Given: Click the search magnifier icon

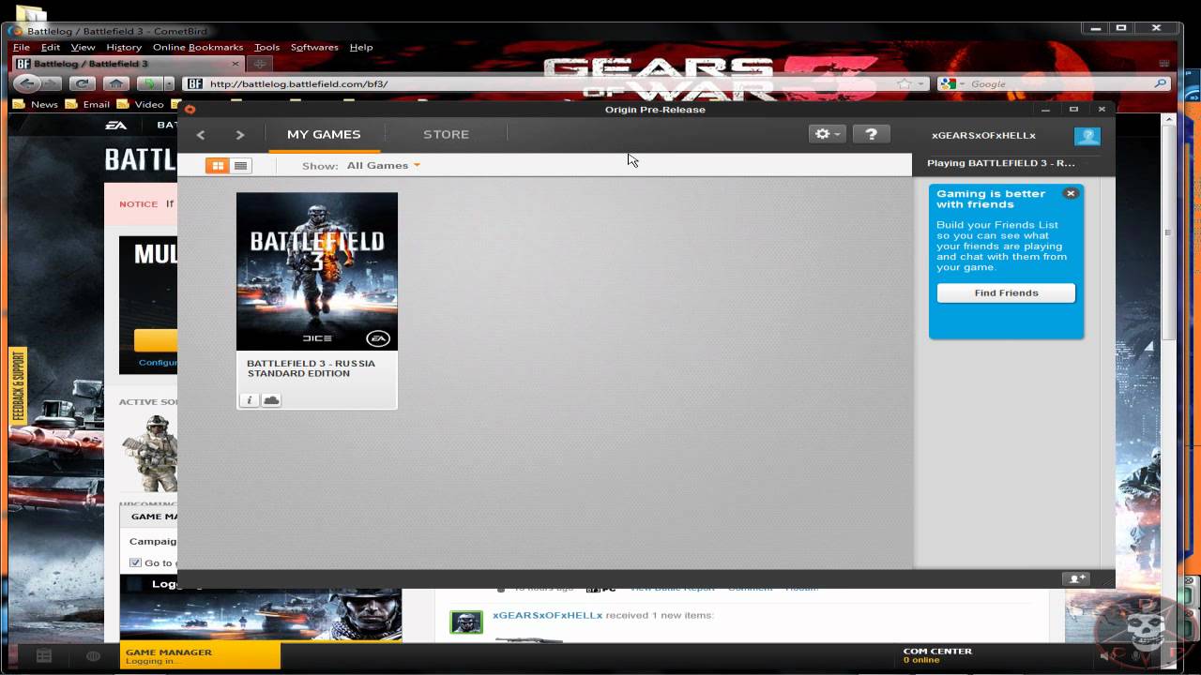Looking at the screenshot, I should click(1161, 83).
